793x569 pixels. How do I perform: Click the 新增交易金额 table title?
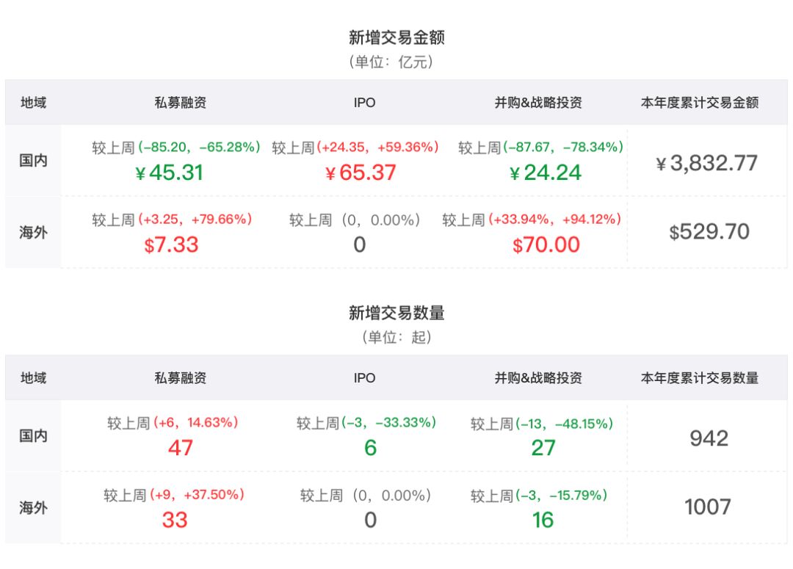[x=396, y=37]
